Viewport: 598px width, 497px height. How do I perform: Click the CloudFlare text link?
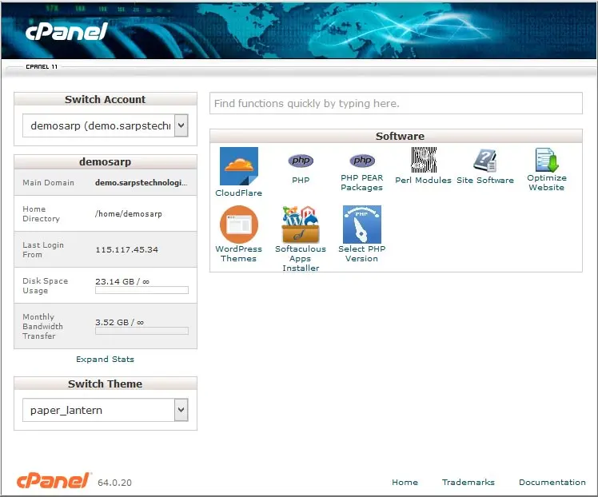pos(239,193)
